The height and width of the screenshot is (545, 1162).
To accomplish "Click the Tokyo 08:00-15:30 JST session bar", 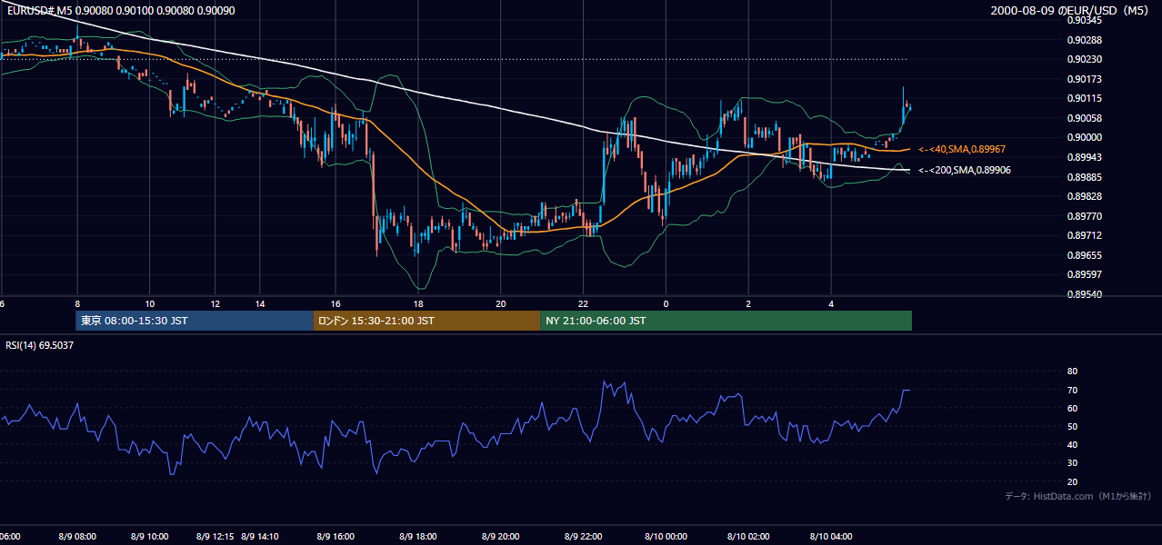I will click(194, 321).
